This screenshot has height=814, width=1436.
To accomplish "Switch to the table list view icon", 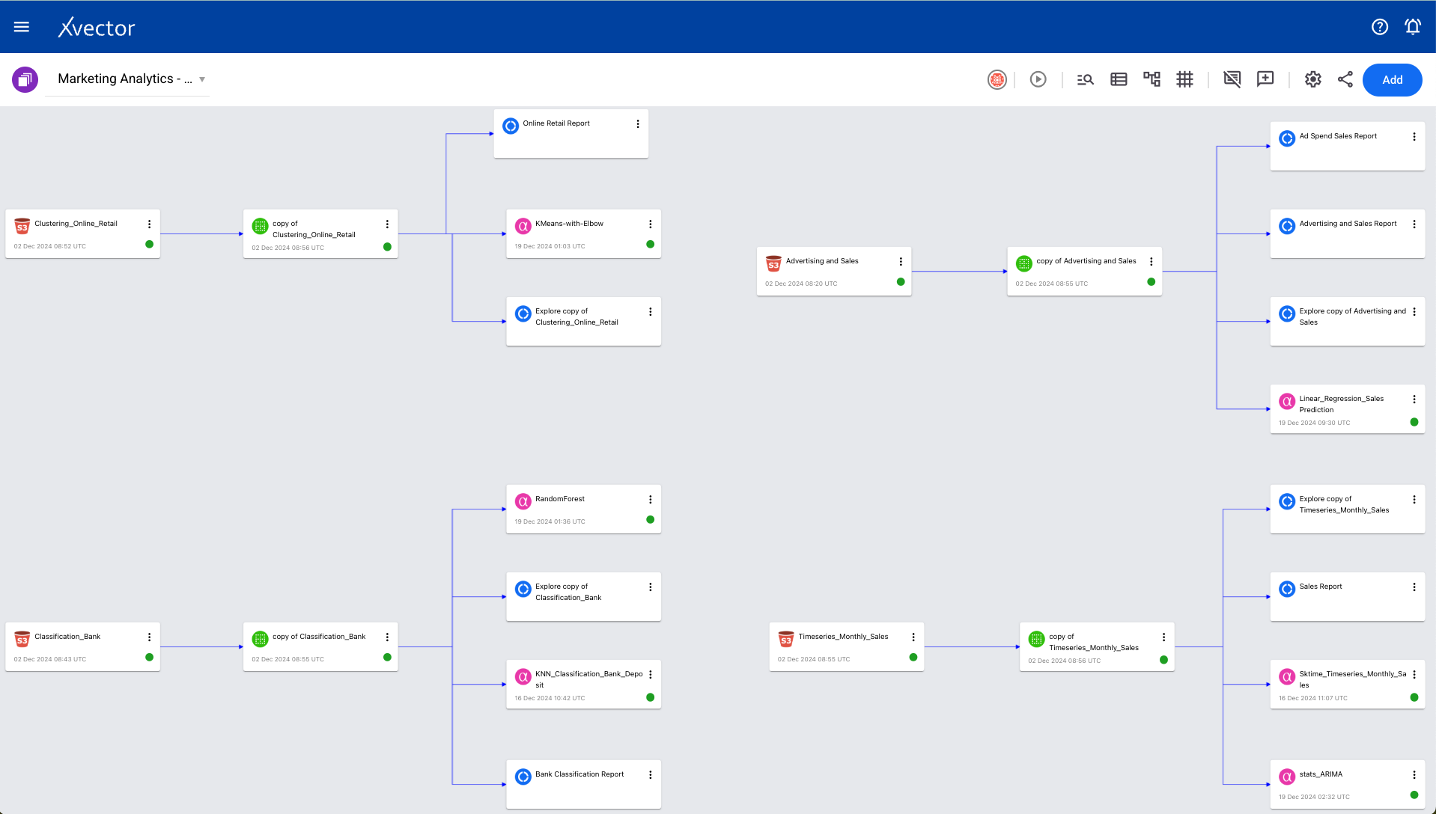I will tap(1119, 79).
